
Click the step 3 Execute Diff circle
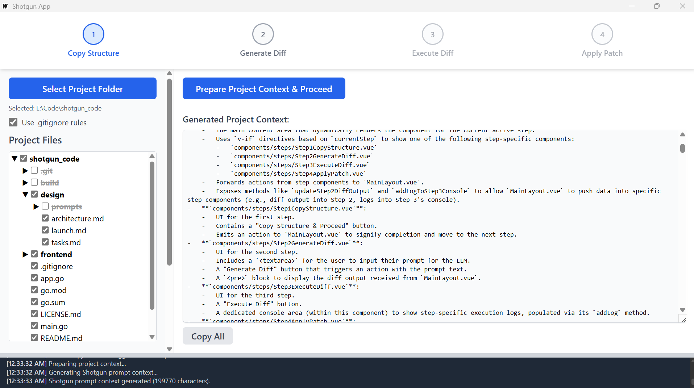[x=432, y=34]
